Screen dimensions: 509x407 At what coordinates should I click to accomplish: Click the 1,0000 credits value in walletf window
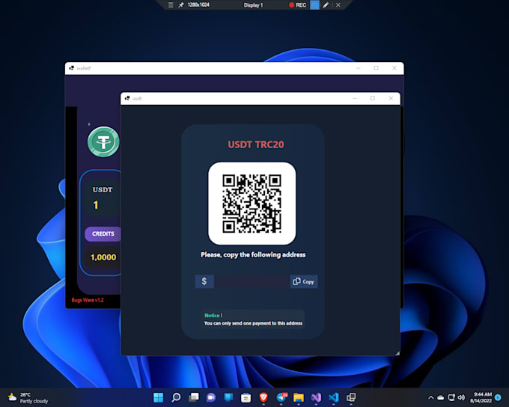103,257
